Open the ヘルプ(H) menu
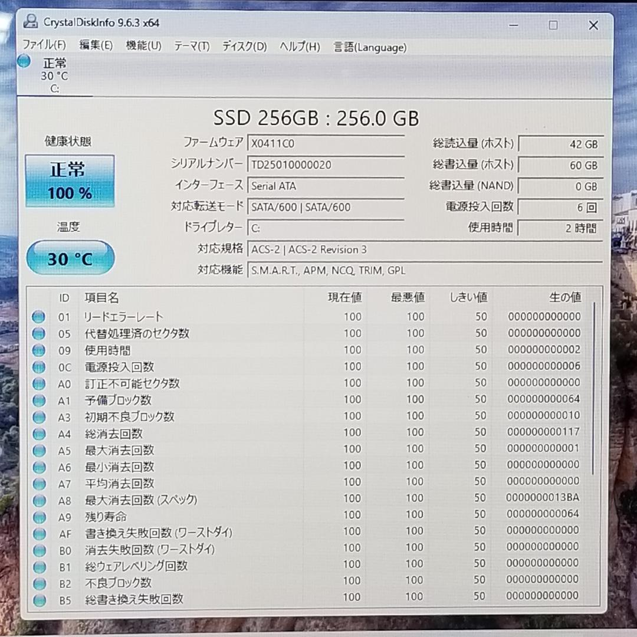The image size is (637, 637). click(299, 47)
